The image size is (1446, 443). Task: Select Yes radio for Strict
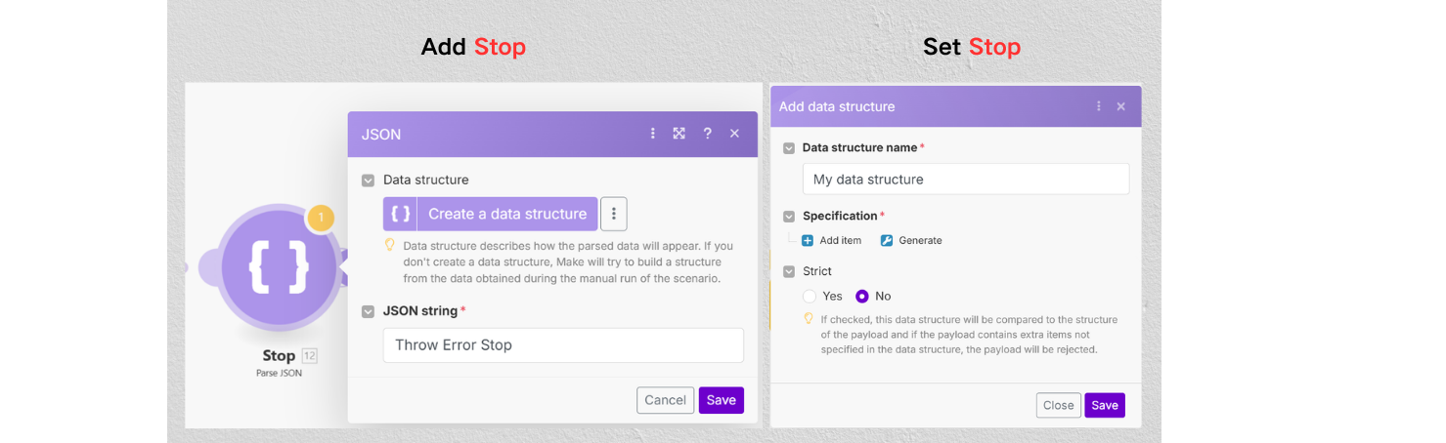click(x=810, y=296)
